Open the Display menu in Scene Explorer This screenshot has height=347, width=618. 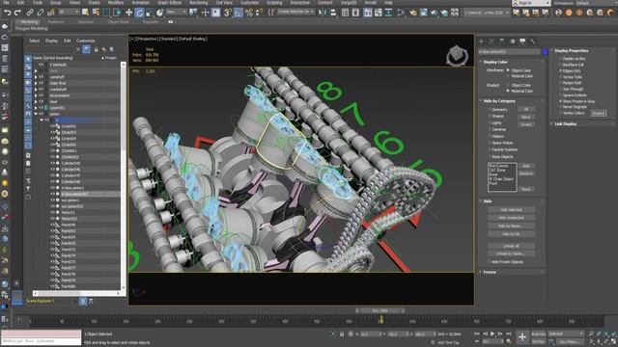[x=51, y=40]
